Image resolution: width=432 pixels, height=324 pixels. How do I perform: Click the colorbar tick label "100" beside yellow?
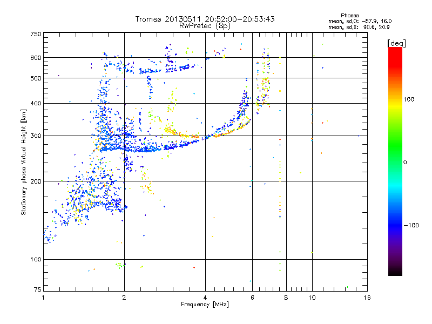pyautogui.click(x=409, y=99)
